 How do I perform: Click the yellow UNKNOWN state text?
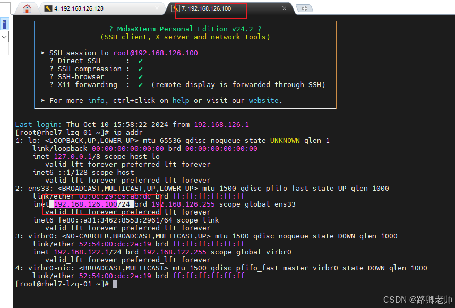point(285,141)
